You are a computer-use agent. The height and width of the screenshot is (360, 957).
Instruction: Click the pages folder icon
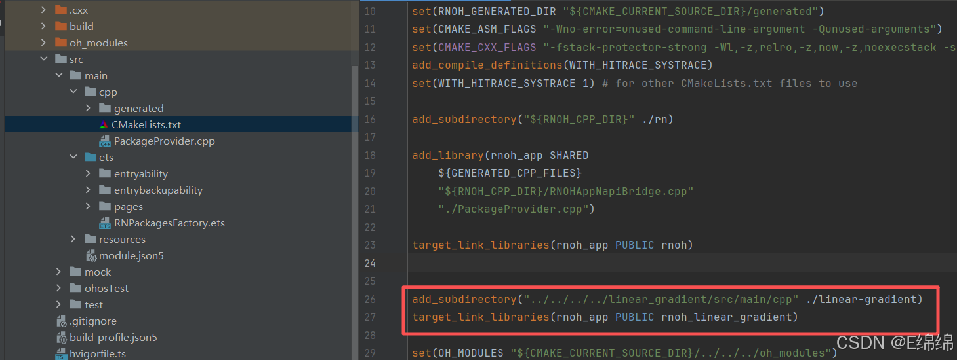click(x=105, y=206)
